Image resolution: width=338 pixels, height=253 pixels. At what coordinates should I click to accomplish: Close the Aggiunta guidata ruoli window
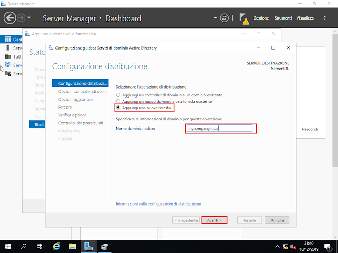(x=274, y=34)
